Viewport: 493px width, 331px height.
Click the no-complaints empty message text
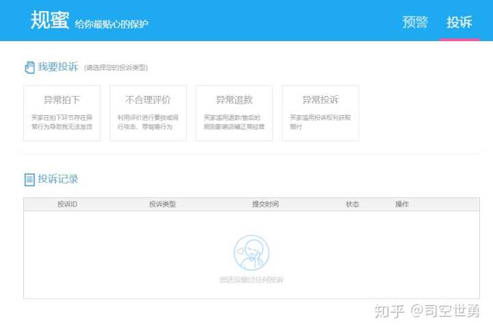(x=251, y=280)
